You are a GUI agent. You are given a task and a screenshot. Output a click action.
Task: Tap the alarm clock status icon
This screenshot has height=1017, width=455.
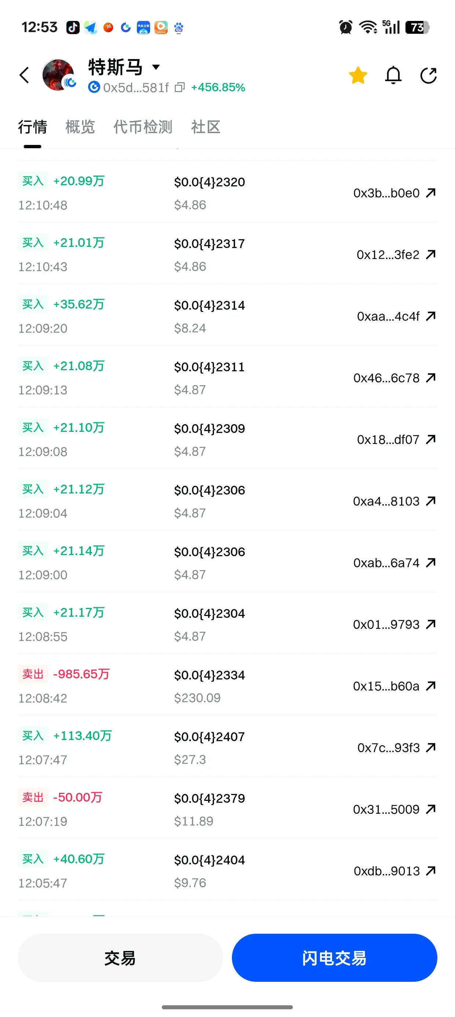point(346,27)
